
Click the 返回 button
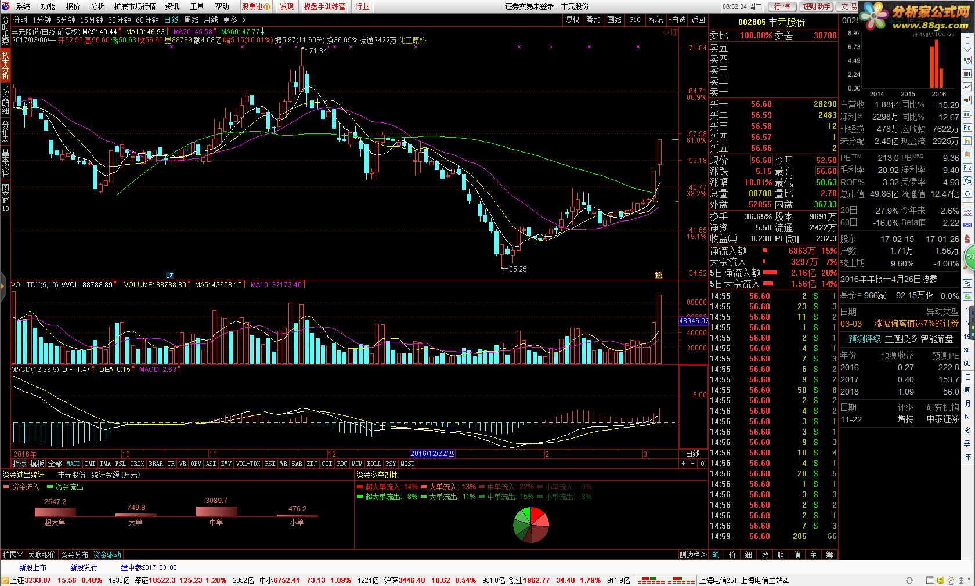698,20
